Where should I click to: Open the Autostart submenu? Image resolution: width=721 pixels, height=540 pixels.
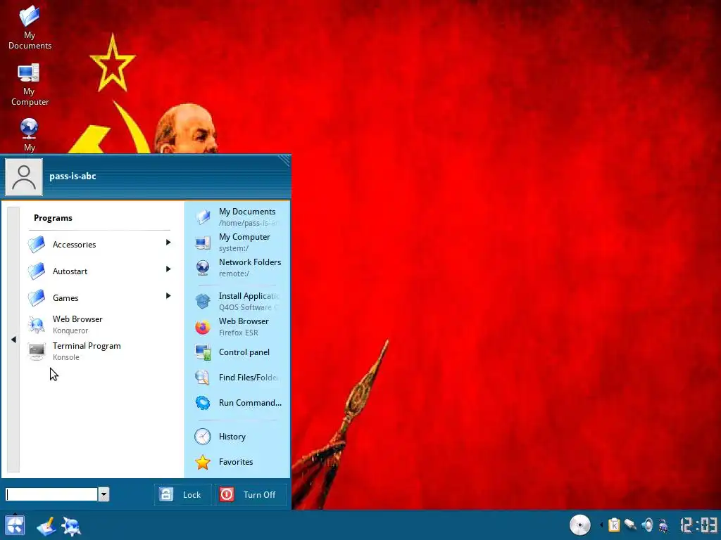coord(99,271)
